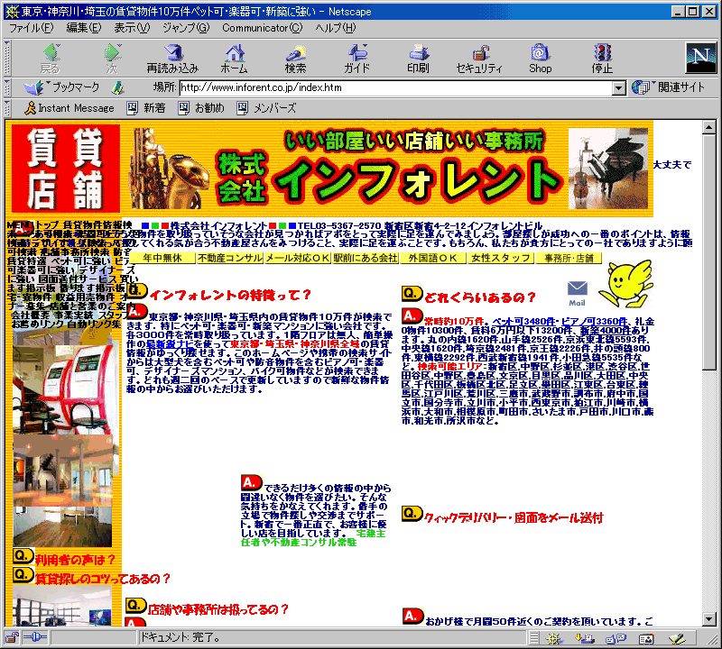
Task: Click the 女性スタッフ button
Action: tap(501, 258)
